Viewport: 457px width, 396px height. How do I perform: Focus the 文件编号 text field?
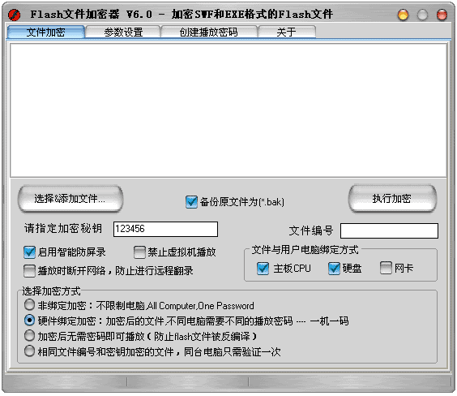pos(389,230)
